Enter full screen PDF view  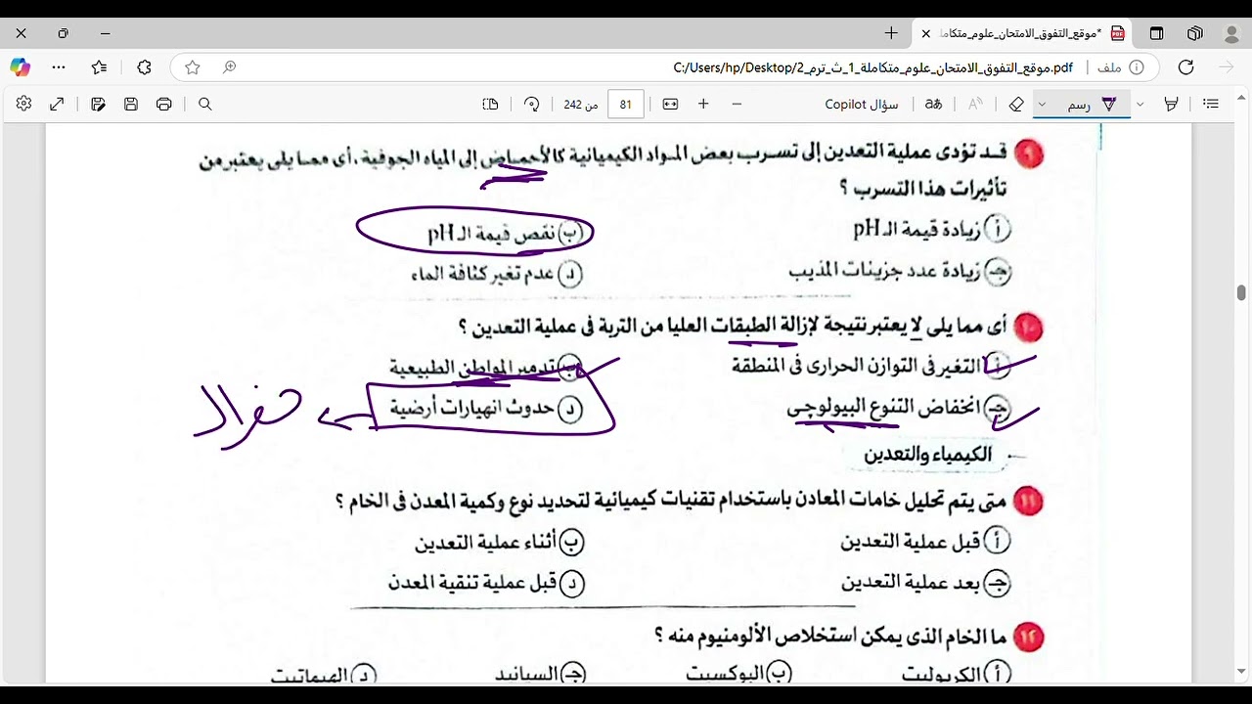pyautogui.click(x=58, y=104)
